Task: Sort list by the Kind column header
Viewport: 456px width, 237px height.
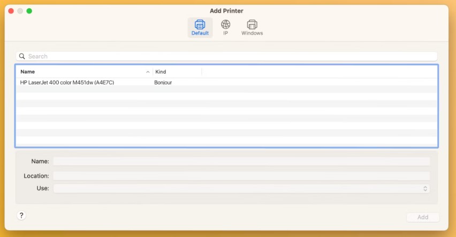Action: (x=177, y=72)
